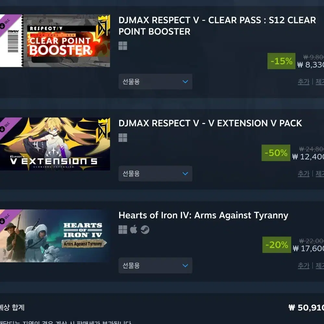This screenshot has width=324, height=324.
Task: Click 추가 link for Arms Against Tyranny
Action: [x=303, y=266]
